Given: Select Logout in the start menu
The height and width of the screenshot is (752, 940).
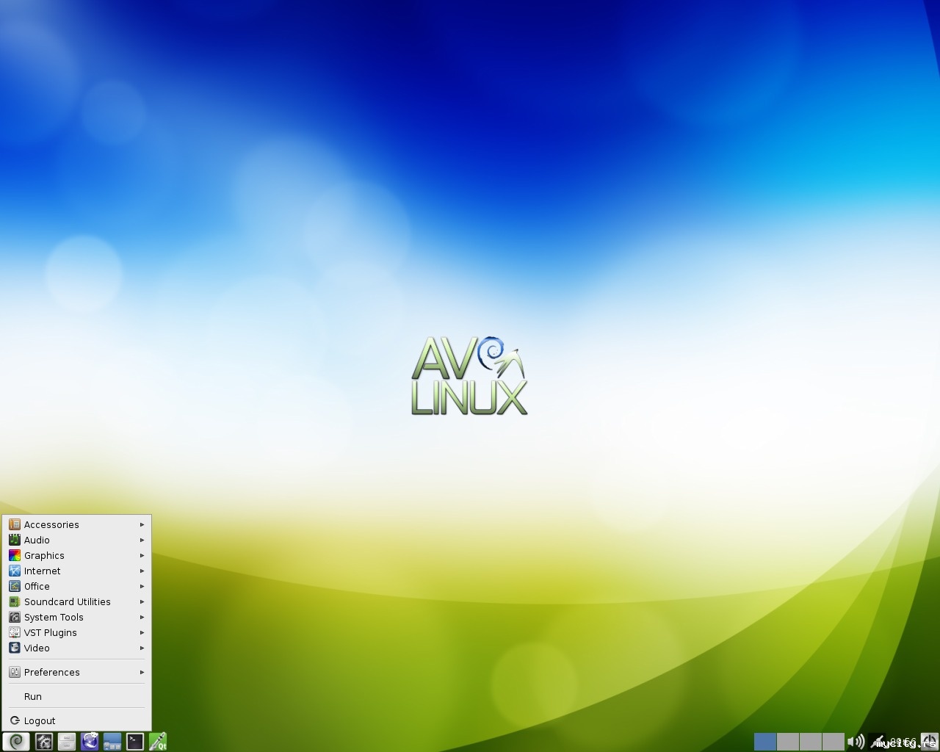Looking at the screenshot, I should pos(76,720).
